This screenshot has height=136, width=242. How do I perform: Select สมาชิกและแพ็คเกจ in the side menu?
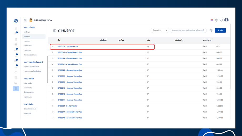click(x=30, y=55)
